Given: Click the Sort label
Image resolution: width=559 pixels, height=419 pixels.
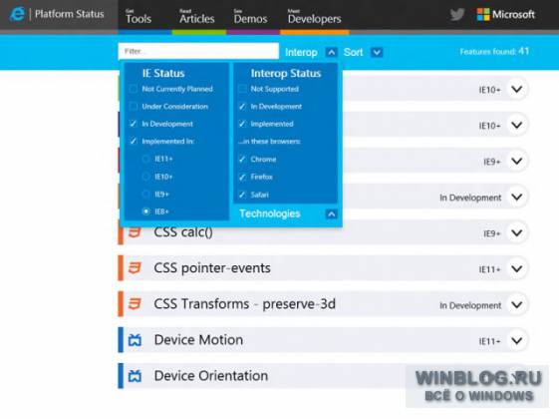Looking at the screenshot, I should point(353,53).
